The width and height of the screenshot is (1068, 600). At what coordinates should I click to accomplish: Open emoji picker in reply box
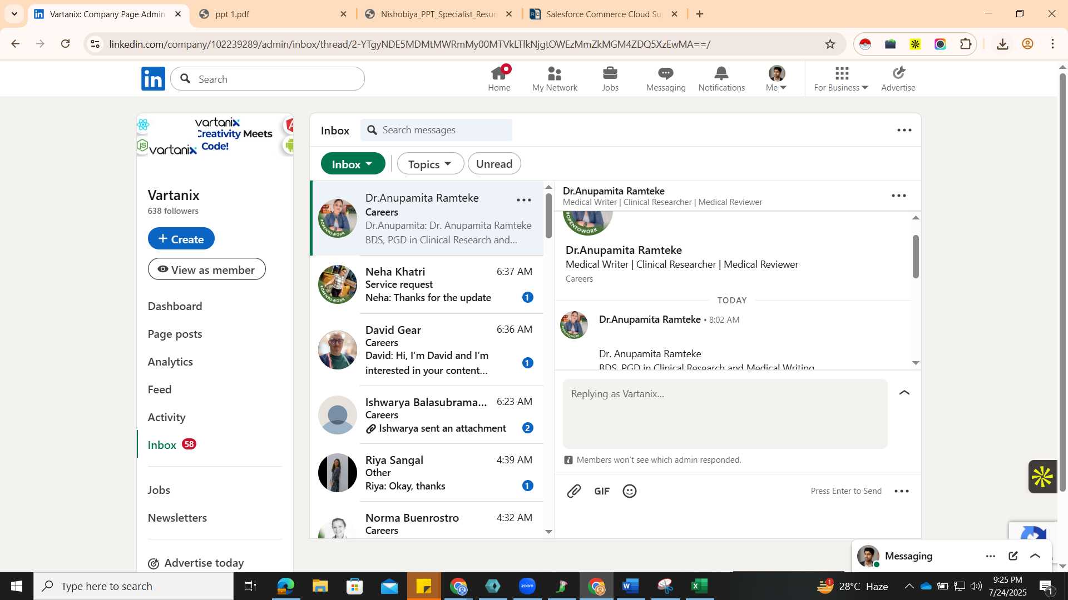[630, 491]
